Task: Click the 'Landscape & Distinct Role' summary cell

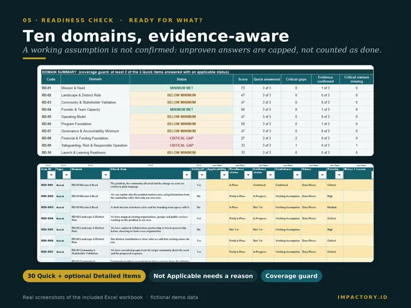Action: click(x=95, y=95)
